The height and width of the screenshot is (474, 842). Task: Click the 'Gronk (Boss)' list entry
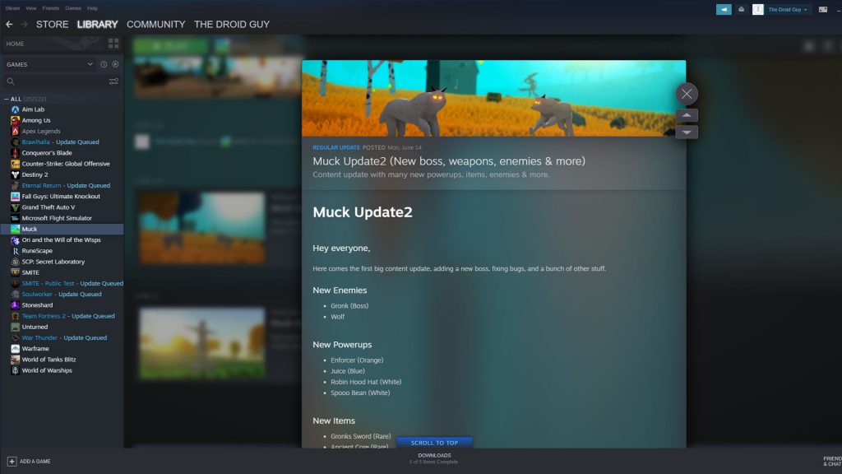[x=349, y=306]
